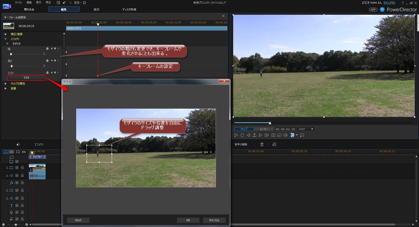
Task: Click the snapshot camera icon in preview controls
Action: pos(273,135)
